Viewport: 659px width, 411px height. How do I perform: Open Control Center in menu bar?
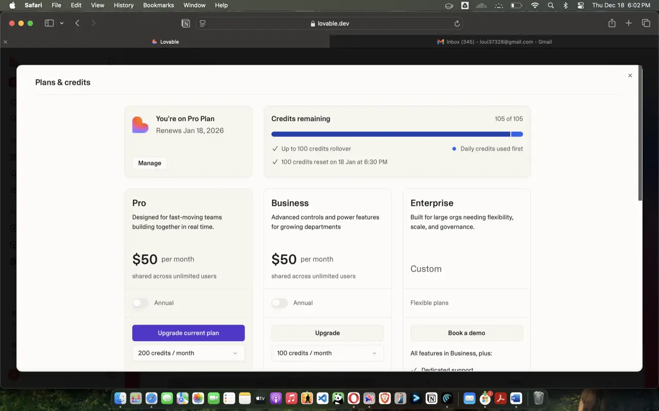point(581,5)
